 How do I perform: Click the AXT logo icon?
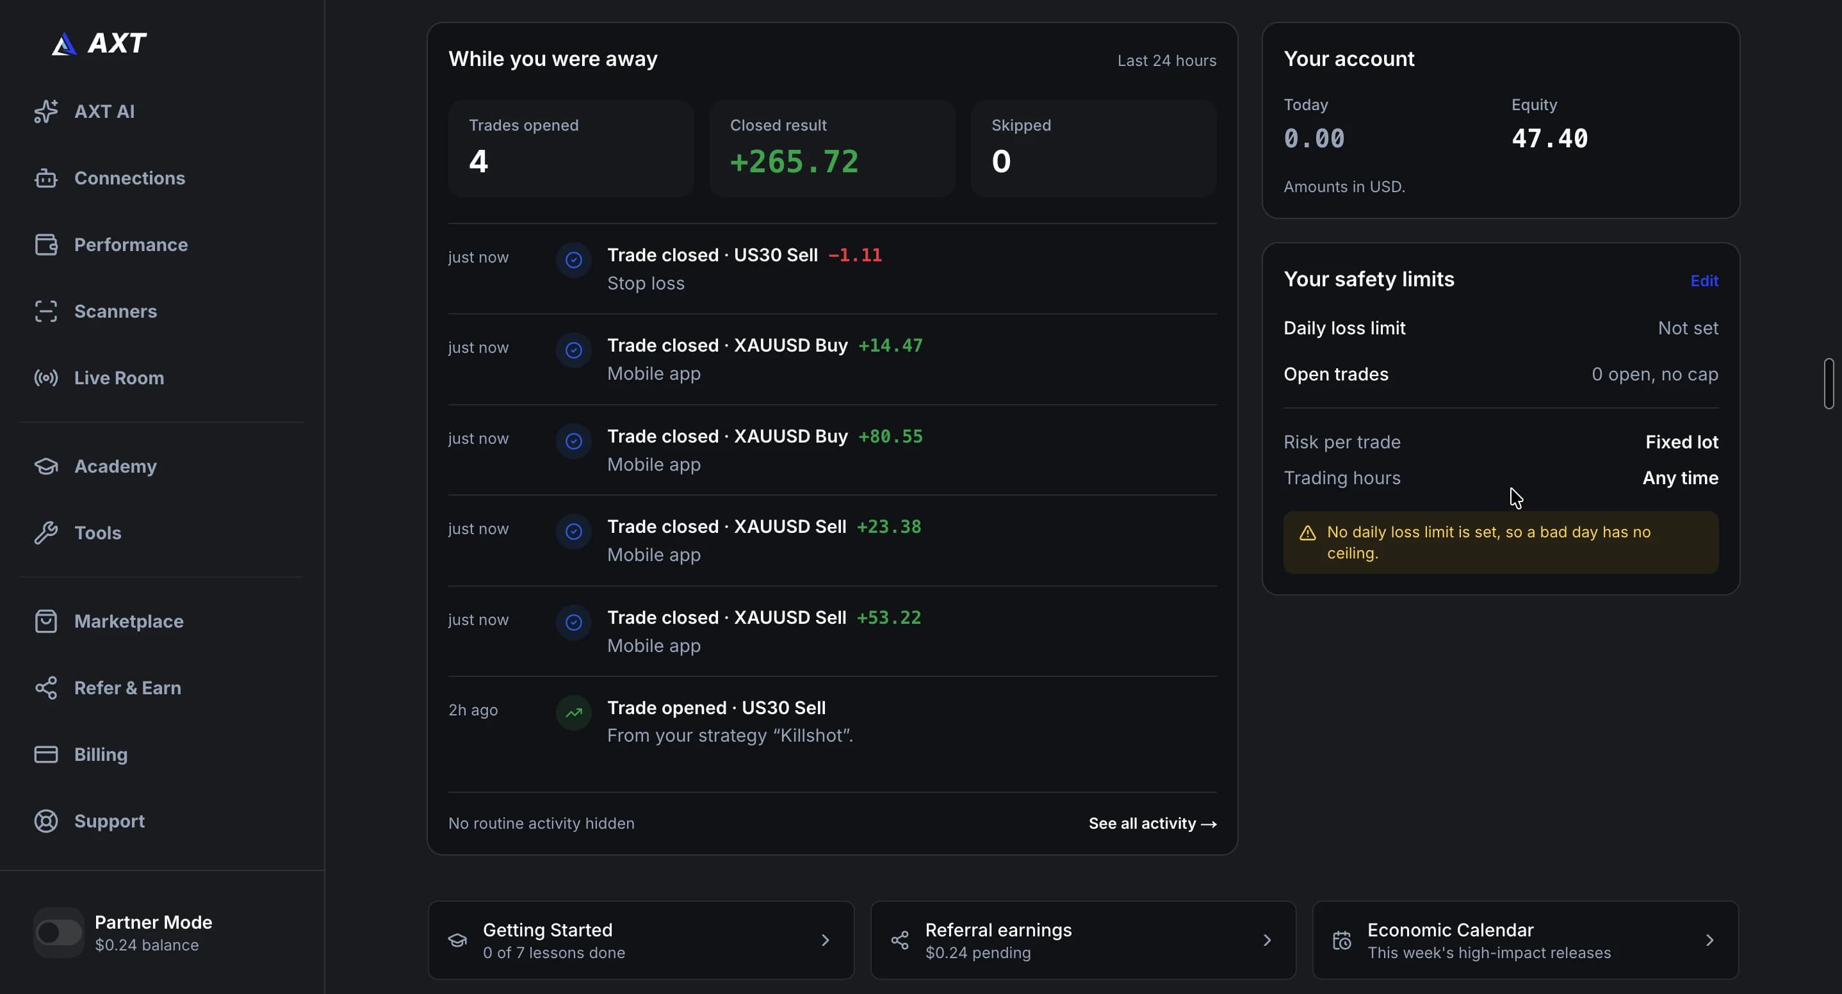(x=63, y=44)
